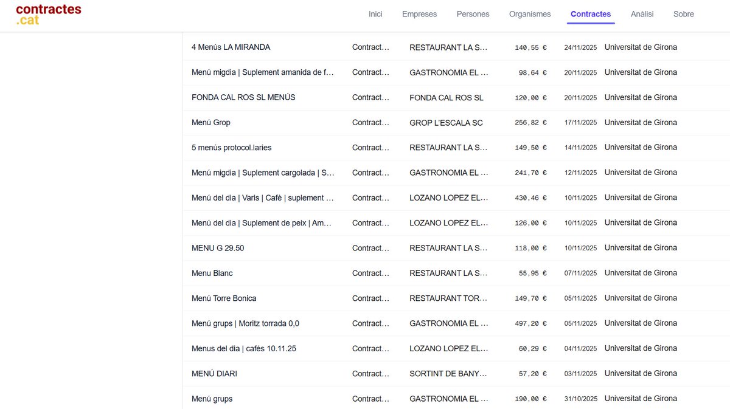Select the 'FONDA CAL ROS SL MENÚS' title
This screenshot has height=409, width=730.
pos(243,97)
